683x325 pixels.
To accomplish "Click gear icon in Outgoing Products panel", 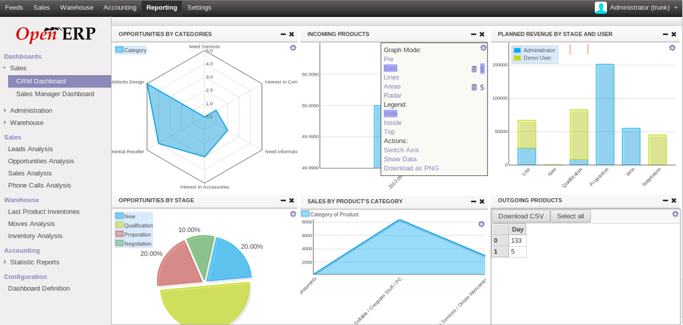I will pyautogui.click(x=676, y=214).
